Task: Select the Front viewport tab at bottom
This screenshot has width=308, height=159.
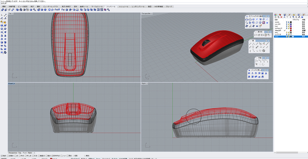Action: [25, 153]
